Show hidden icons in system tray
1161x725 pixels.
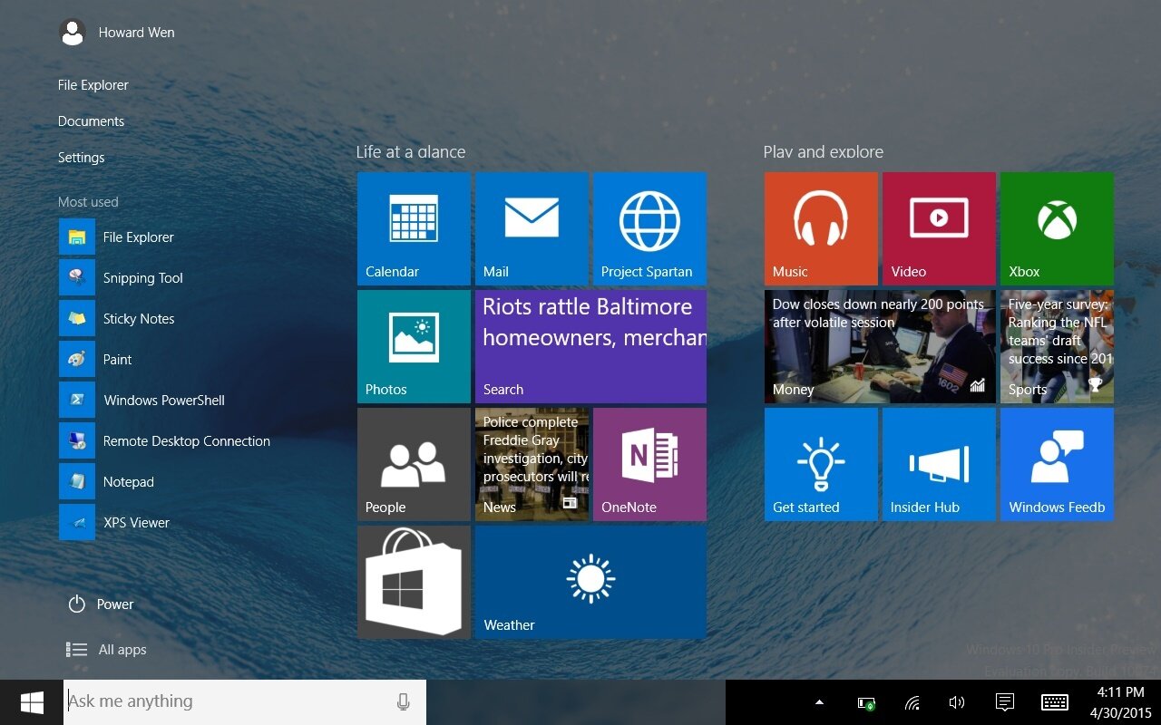click(820, 702)
